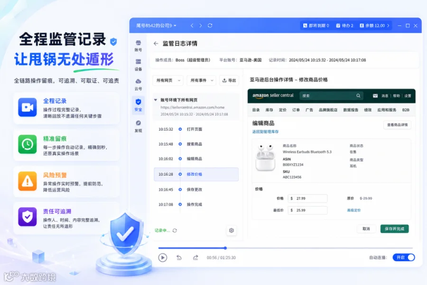Click the 取消 button
This screenshot has height=285, width=427.
pos(366,229)
